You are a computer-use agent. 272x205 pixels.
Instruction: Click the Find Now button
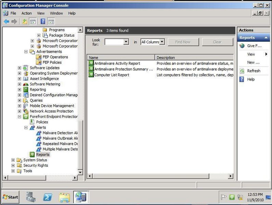point(183,42)
